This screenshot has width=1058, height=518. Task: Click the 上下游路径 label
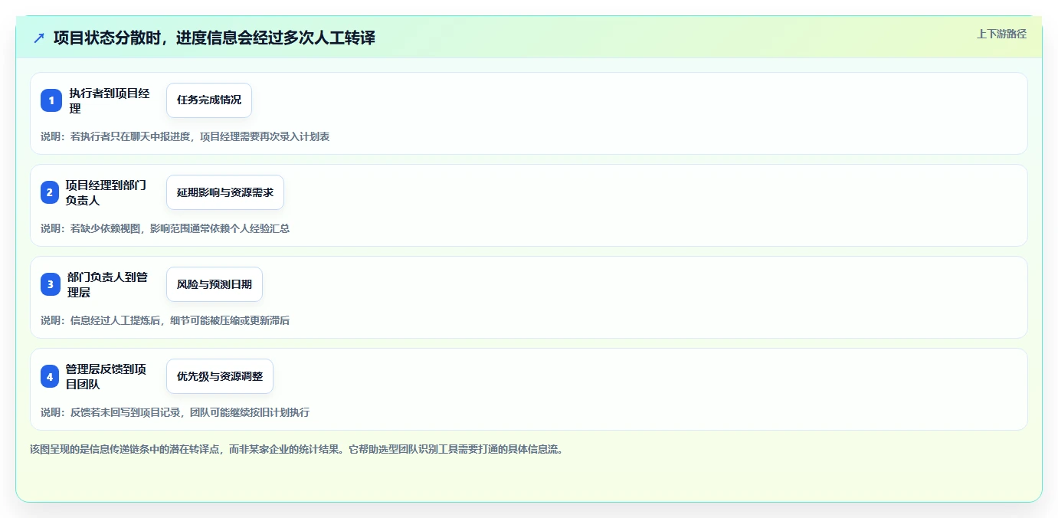[x=1001, y=34]
